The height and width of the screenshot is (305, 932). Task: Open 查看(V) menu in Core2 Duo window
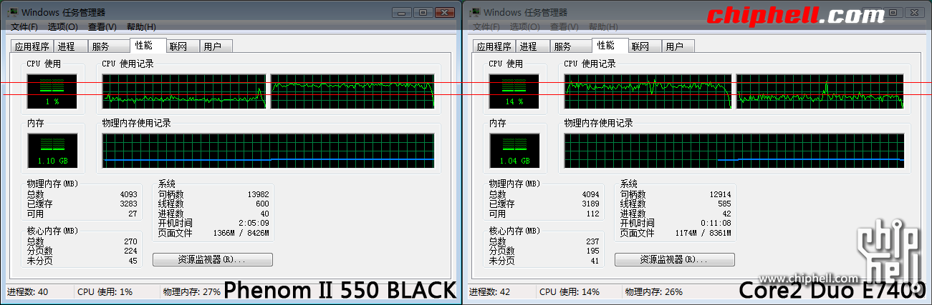tap(565, 27)
